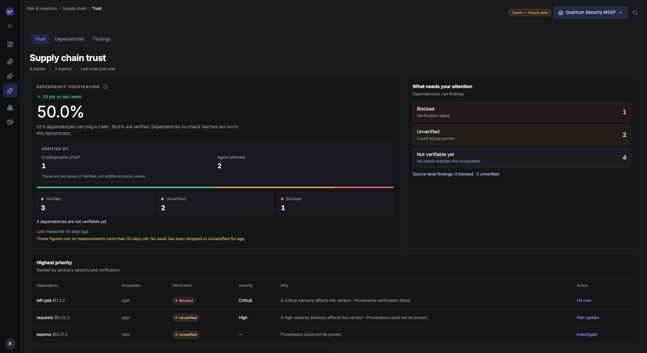Click Investigate for express
647x353 pixels.
[587, 335]
